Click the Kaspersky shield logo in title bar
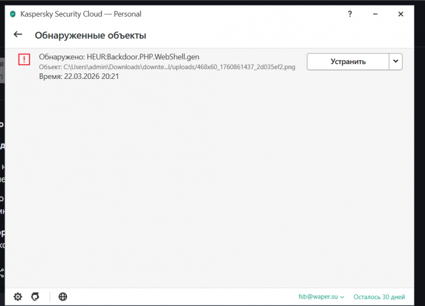This screenshot has height=306, width=425. coord(13,13)
